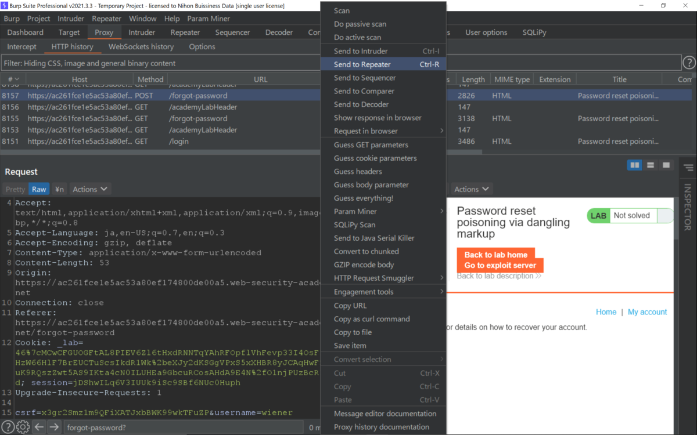
Task: Choose Do active scan
Action: point(383,38)
